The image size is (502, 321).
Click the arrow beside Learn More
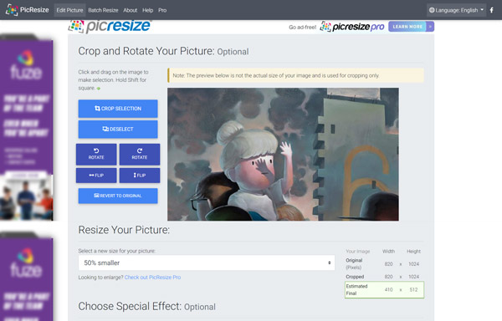[430, 27]
